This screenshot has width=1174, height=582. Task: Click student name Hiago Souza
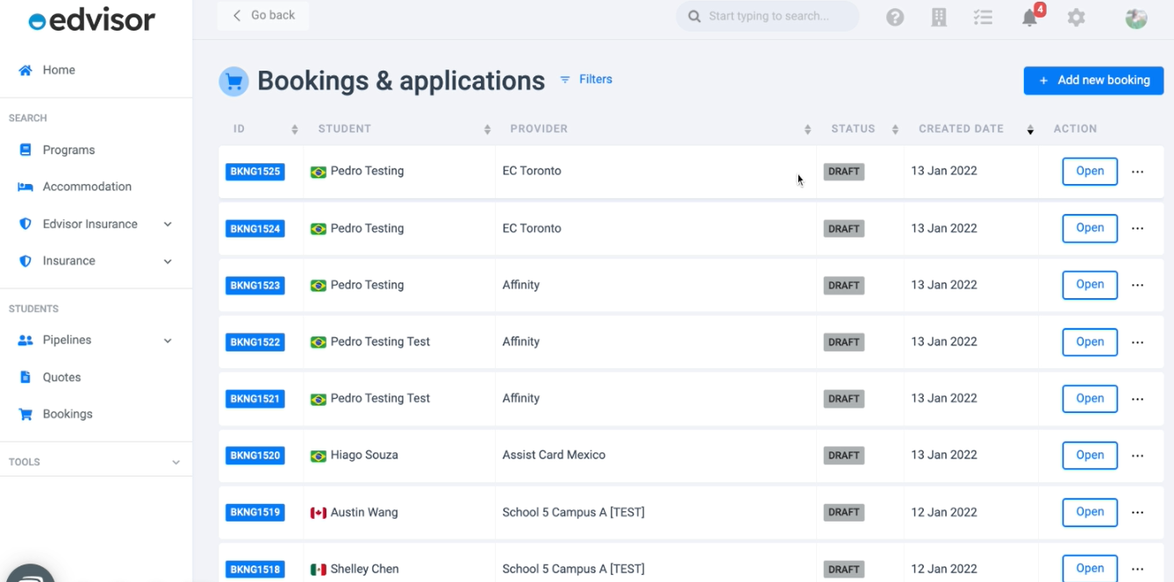(x=364, y=455)
